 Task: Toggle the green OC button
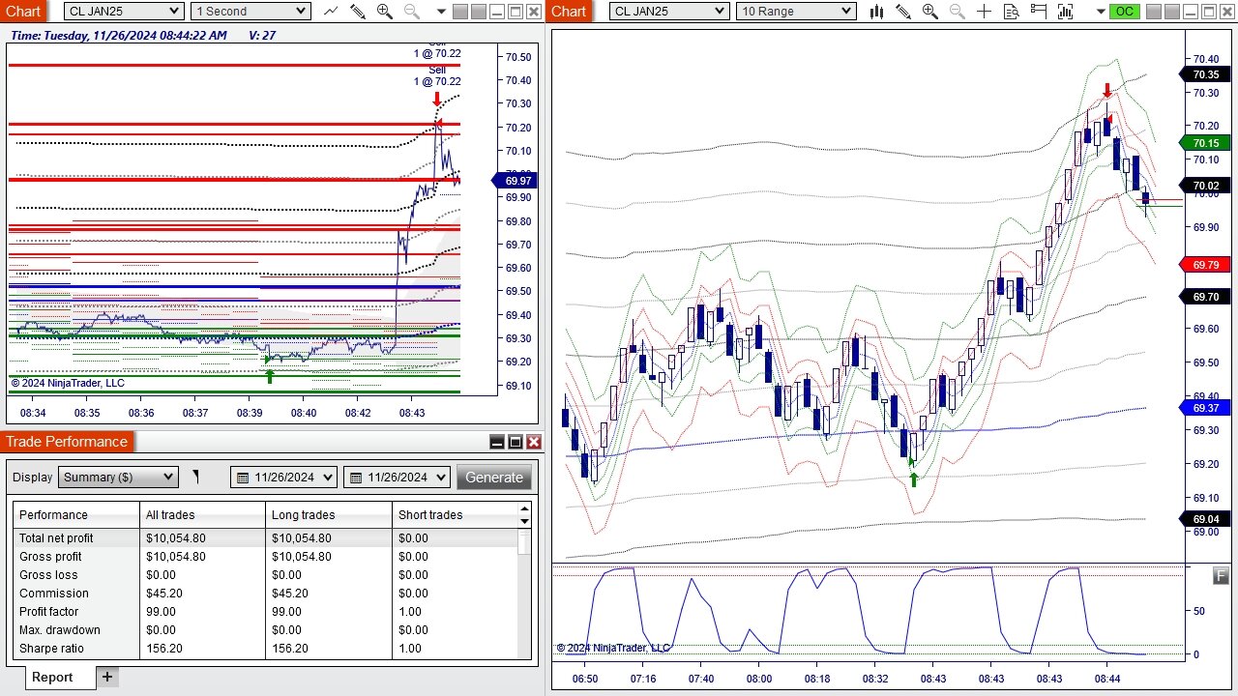[x=1124, y=12]
